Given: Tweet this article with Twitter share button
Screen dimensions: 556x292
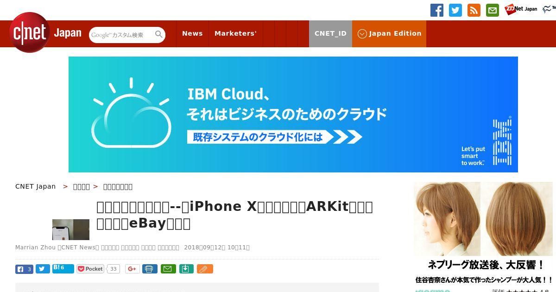Looking at the screenshot, I should 43,269.
